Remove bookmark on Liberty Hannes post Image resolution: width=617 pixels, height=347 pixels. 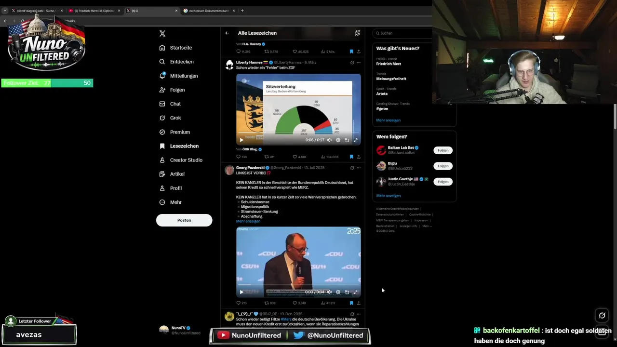[x=351, y=157]
